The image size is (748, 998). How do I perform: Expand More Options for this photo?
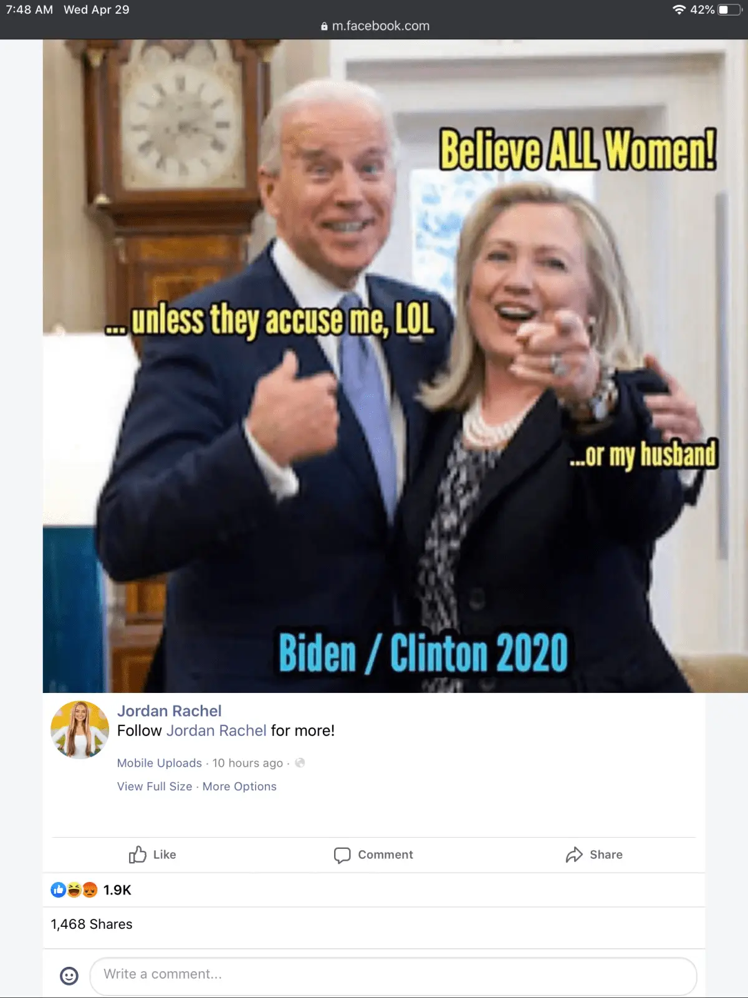coord(239,787)
